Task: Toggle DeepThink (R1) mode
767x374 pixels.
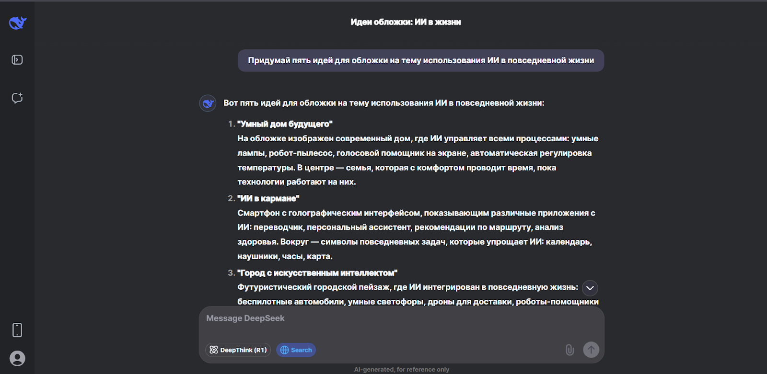Action: tap(238, 350)
